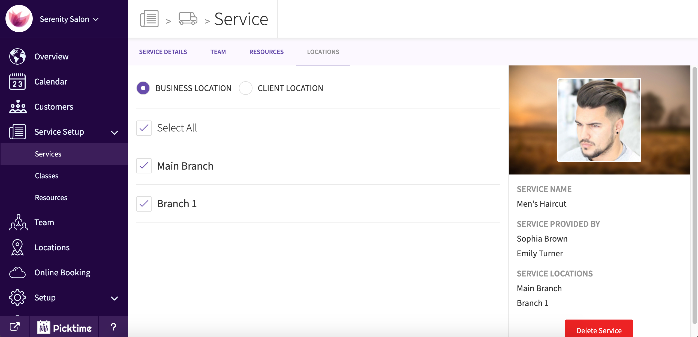Uncheck the Main Branch checkbox
The width and height of the screenshot is (698, 337).
click(x=144, y=166)
